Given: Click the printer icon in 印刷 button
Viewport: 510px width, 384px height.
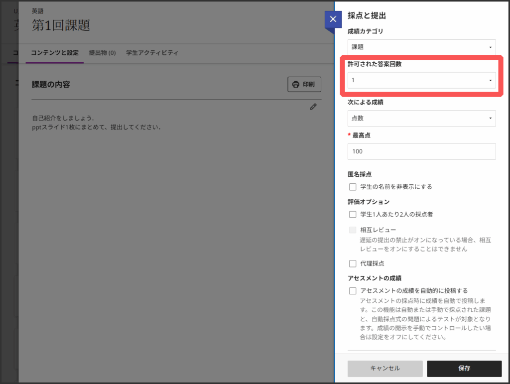Looking at the screenshot, I should click(296, 85).
